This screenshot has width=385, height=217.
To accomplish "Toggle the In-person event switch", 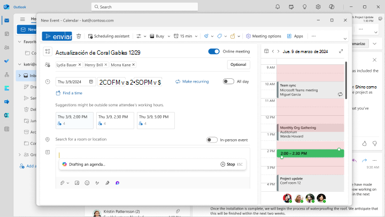I will (x=212, y=140).
